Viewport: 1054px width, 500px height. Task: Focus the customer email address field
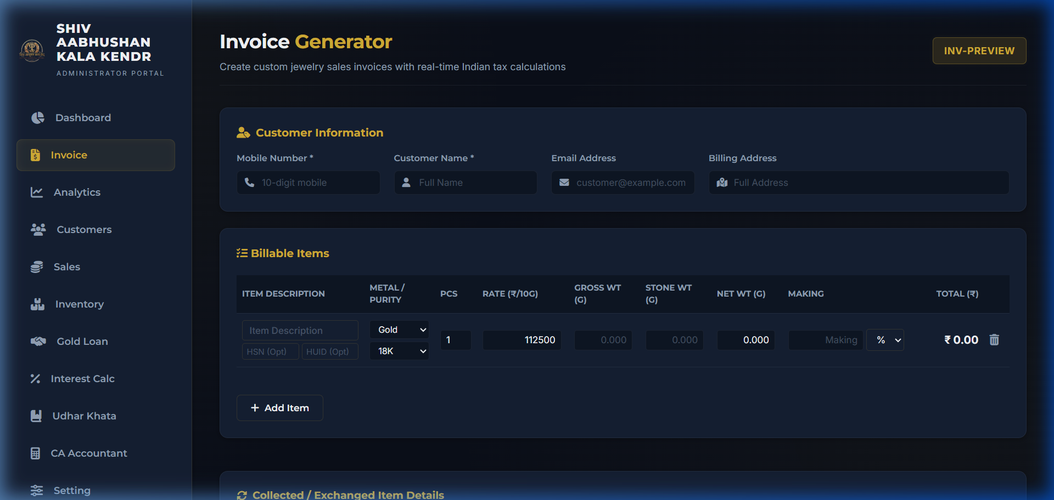623,183
